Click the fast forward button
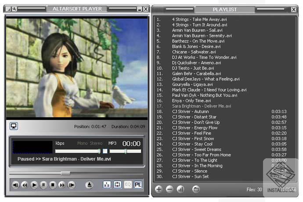The image size is (303, 202). pos(62,185)
